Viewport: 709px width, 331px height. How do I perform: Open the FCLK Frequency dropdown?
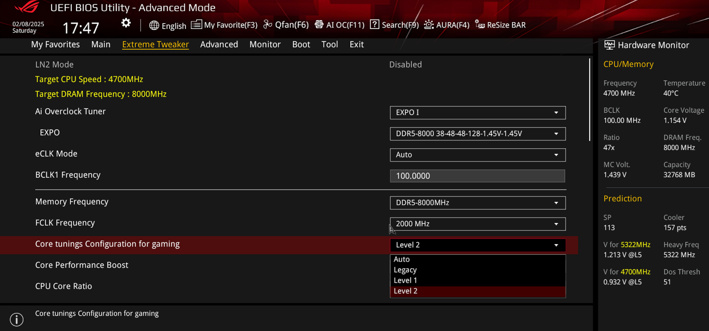[x=477, y=224]
